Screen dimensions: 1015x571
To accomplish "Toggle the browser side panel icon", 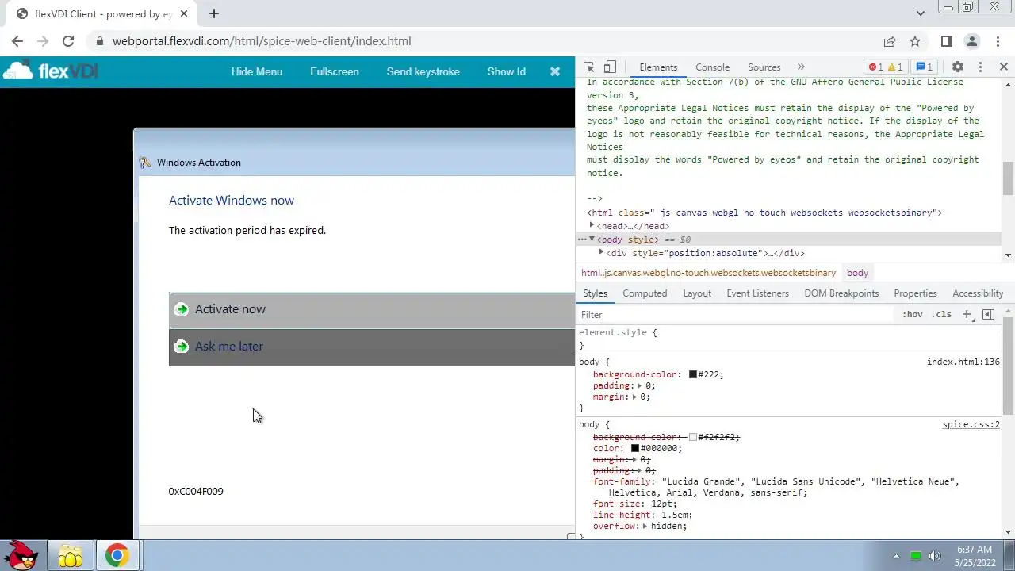I will click(x=947, y=41).
